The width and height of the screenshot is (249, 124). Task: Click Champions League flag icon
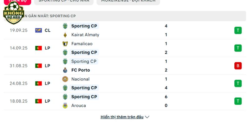[38, 30]
